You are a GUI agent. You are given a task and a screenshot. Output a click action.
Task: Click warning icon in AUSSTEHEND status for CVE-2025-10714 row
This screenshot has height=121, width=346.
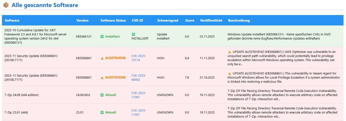[x=102, y=58]
